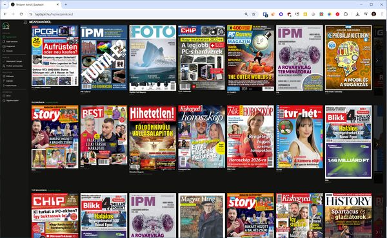Click the blue ring extension icon
Viewport: 387px width, 238px height.
coord(281,14)
